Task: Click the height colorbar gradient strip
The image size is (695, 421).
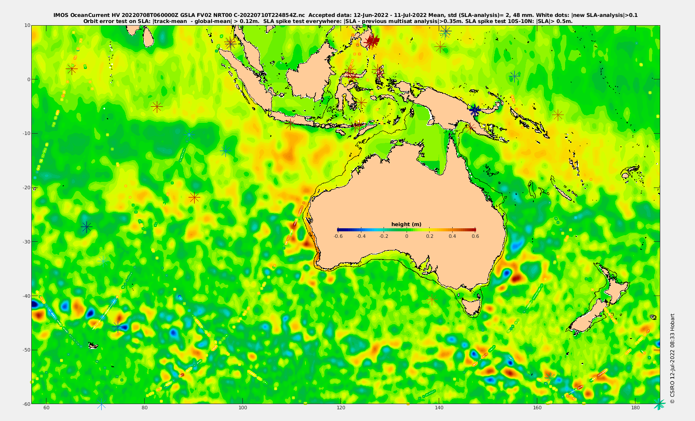Action: point(407,230)
